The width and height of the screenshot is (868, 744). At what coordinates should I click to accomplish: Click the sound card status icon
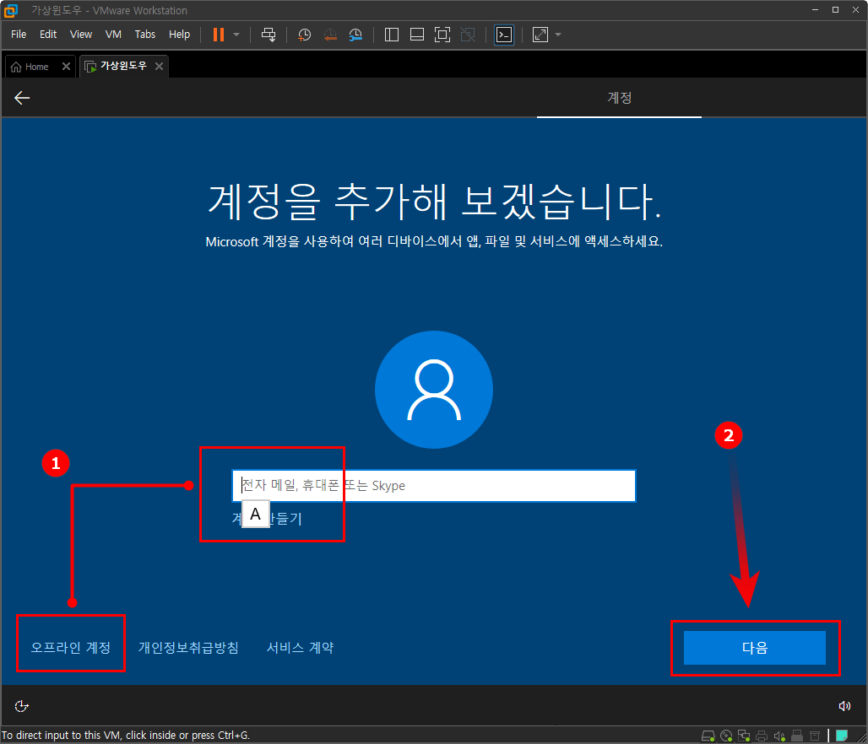point(779,736)
